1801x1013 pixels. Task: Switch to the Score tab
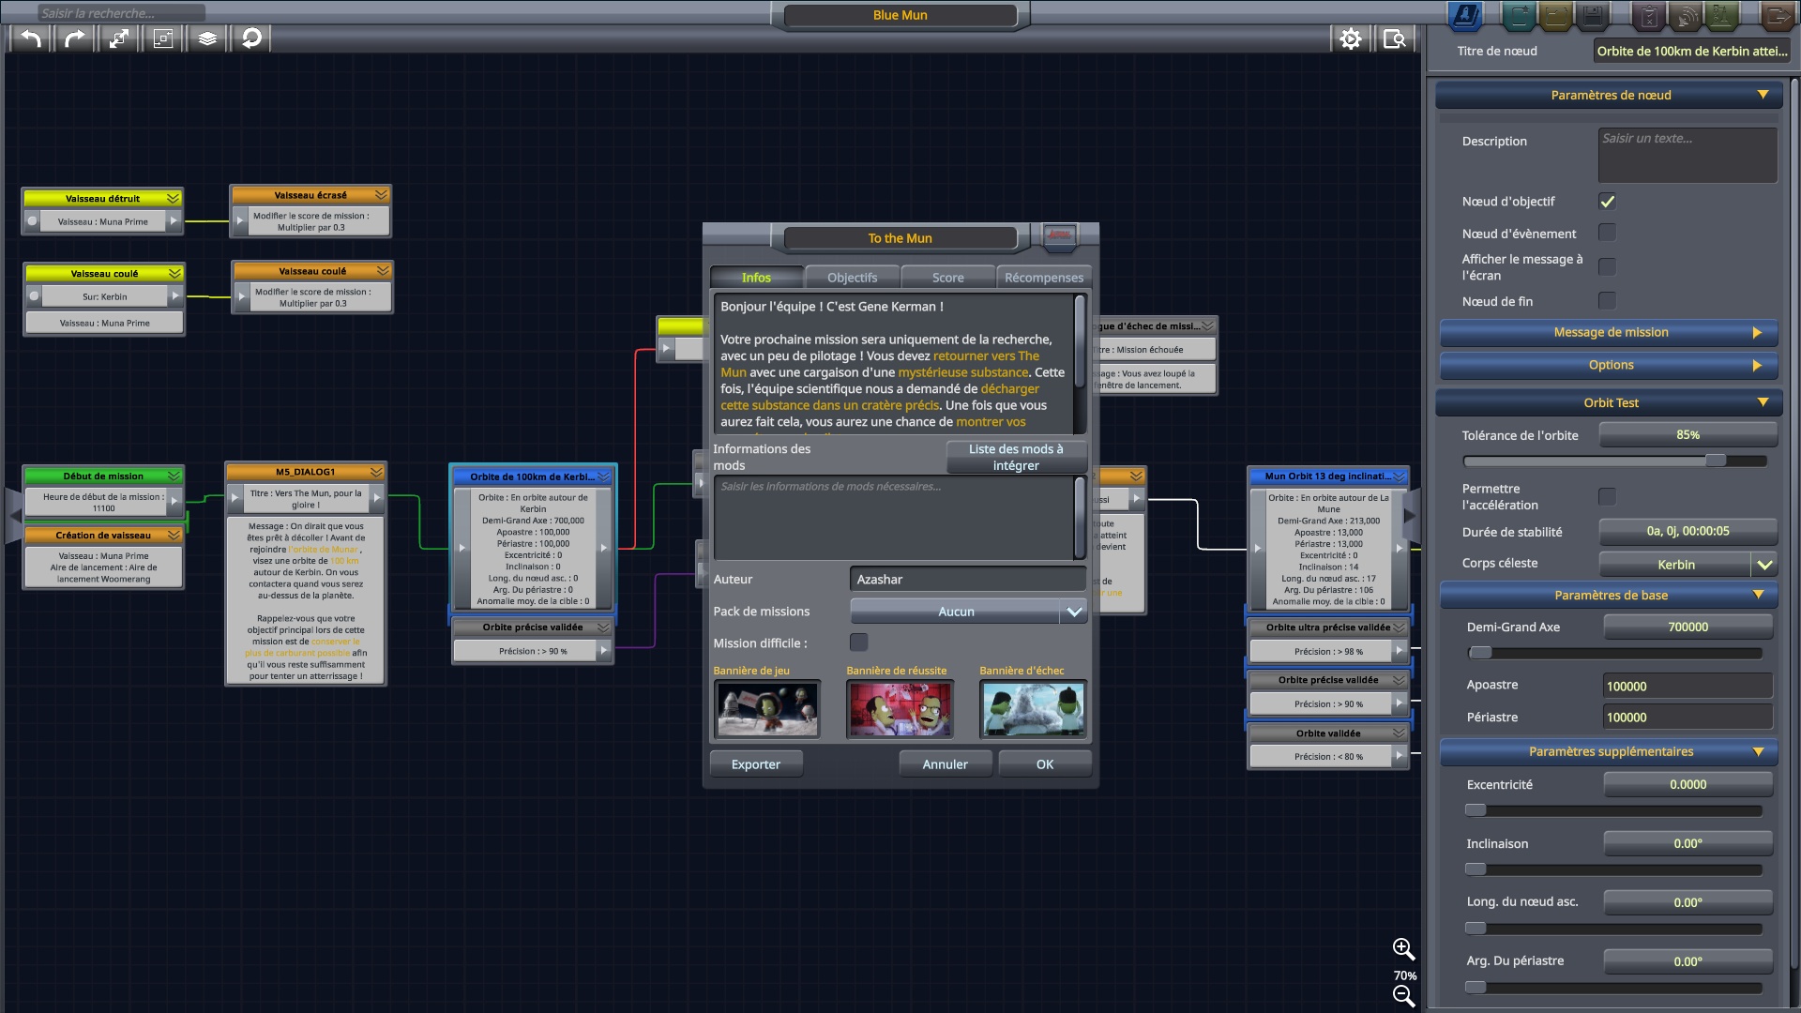(947, 278)
